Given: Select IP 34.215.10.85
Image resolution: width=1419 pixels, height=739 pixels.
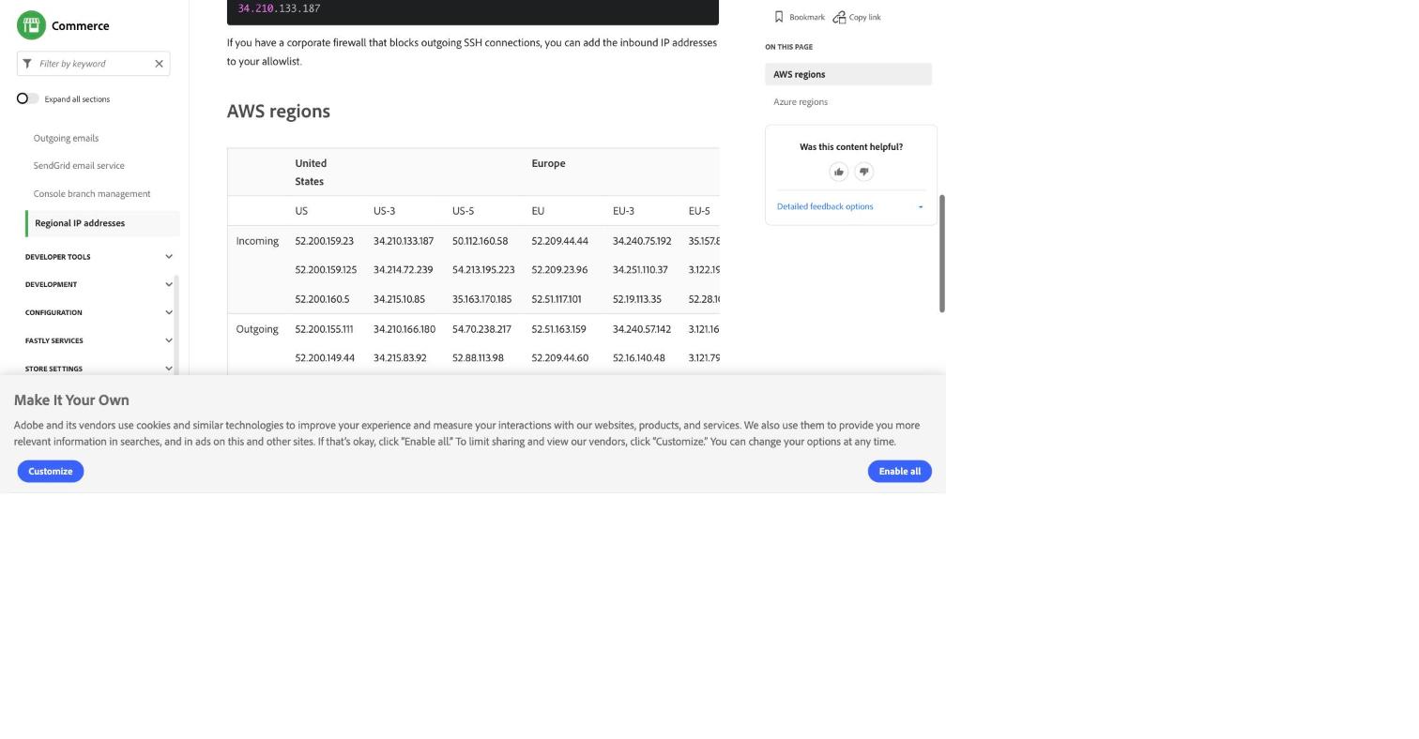Looking at the screenshot, I should [x=399, y=299].
